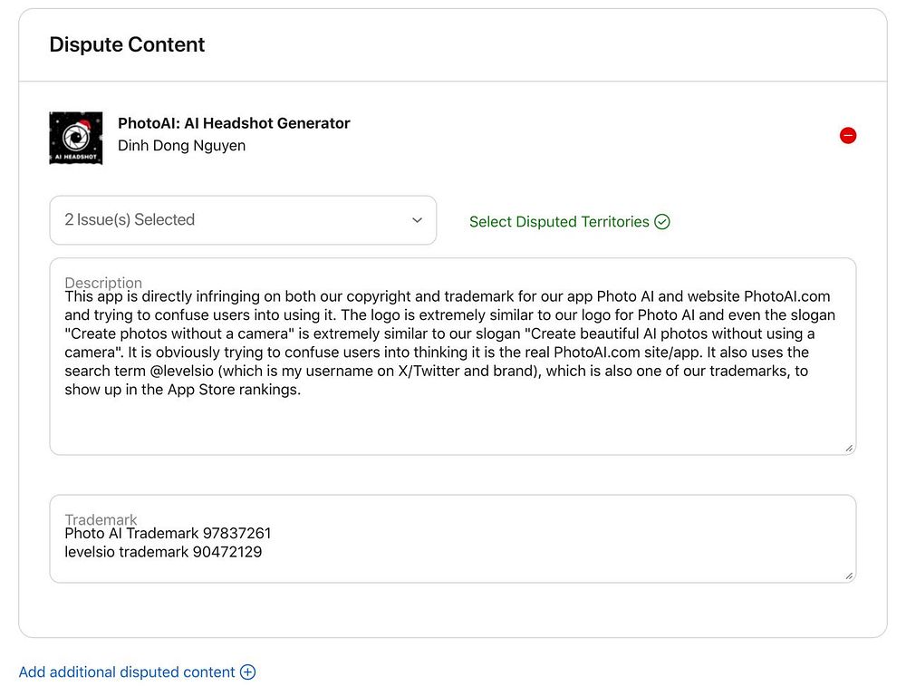Click "Add additional disputed content" link

click(127, 672)
